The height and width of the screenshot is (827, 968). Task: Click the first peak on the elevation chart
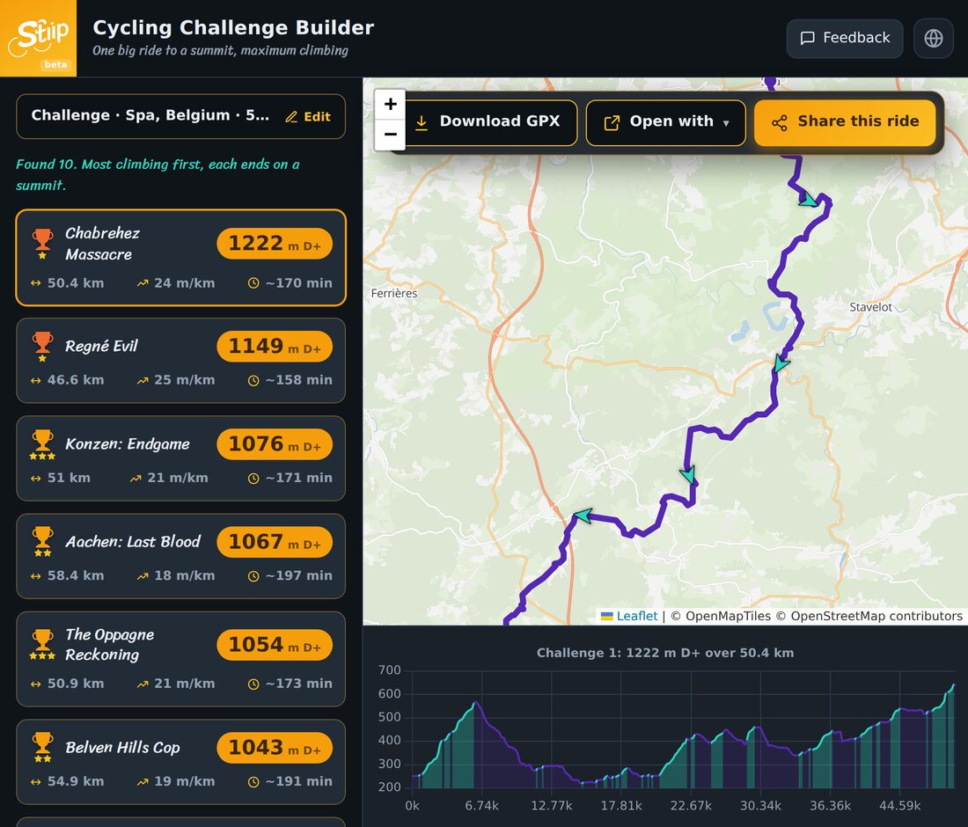point(475,703)
